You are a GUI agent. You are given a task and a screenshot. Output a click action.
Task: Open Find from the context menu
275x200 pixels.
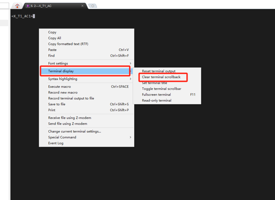tap(51, 56)
